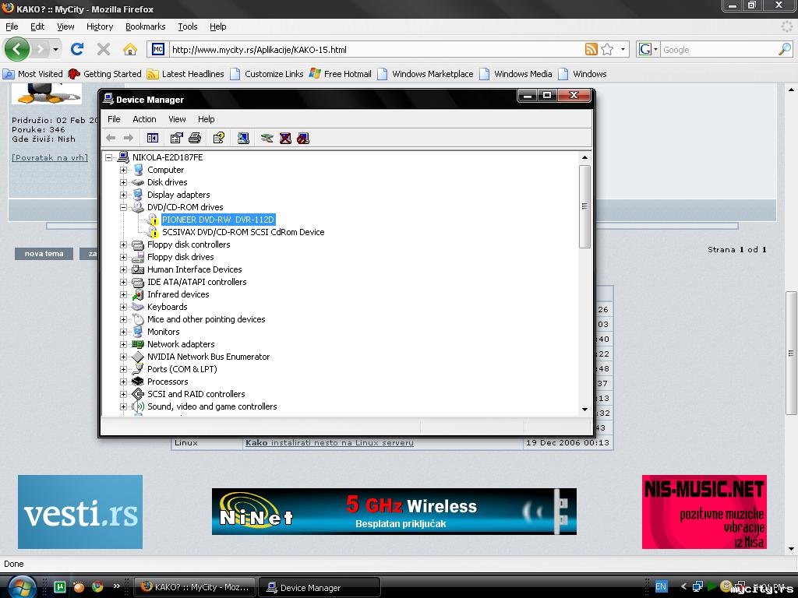Click Device Manager toolbar back arrow
Screen dimensions: 798x598
tap(111, 138)
